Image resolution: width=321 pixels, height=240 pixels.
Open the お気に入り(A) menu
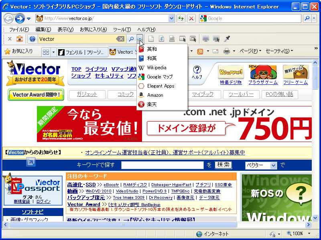[93, 30]
